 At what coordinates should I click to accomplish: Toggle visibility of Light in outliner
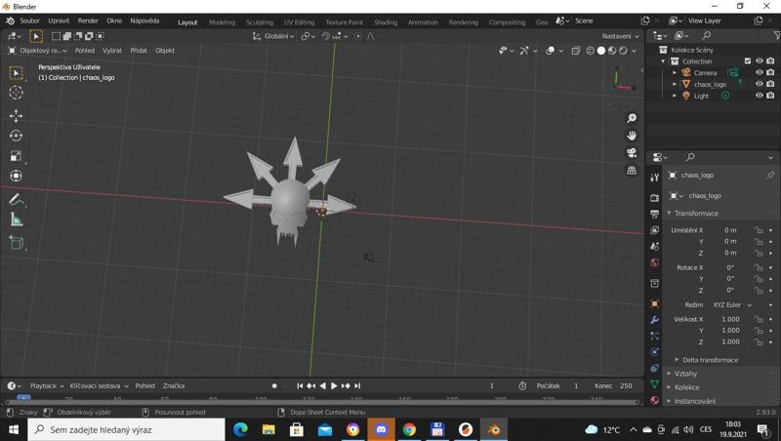(760, 96)
